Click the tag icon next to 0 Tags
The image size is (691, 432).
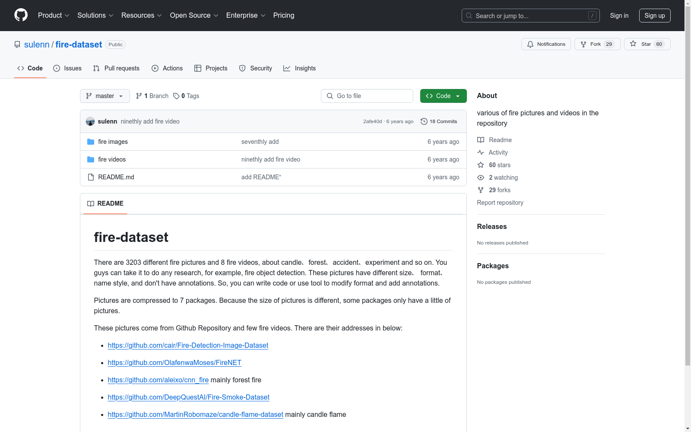tap(176, 96)
